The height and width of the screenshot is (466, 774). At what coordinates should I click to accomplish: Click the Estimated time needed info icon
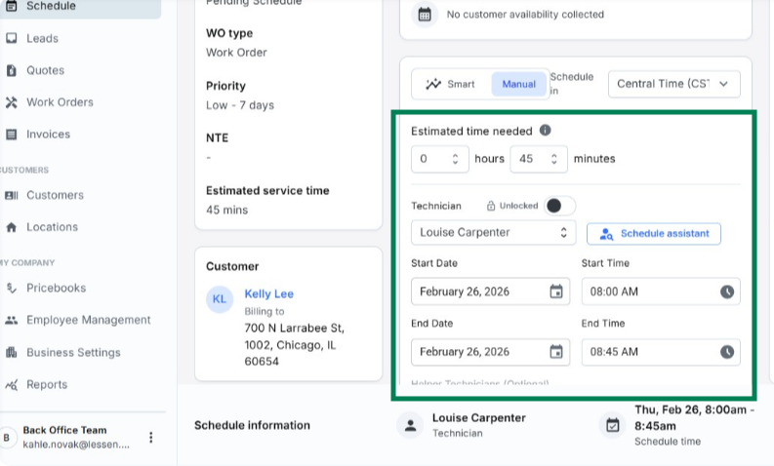pyautogui.click(x=546, y=131)
